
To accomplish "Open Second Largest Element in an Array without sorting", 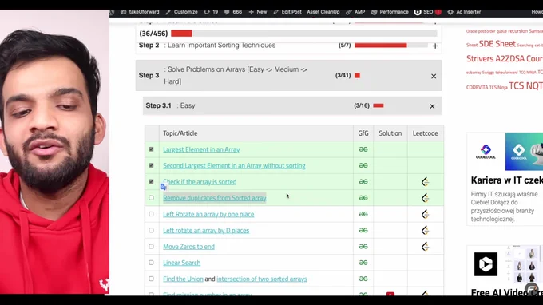I will [x=234, y=165].
